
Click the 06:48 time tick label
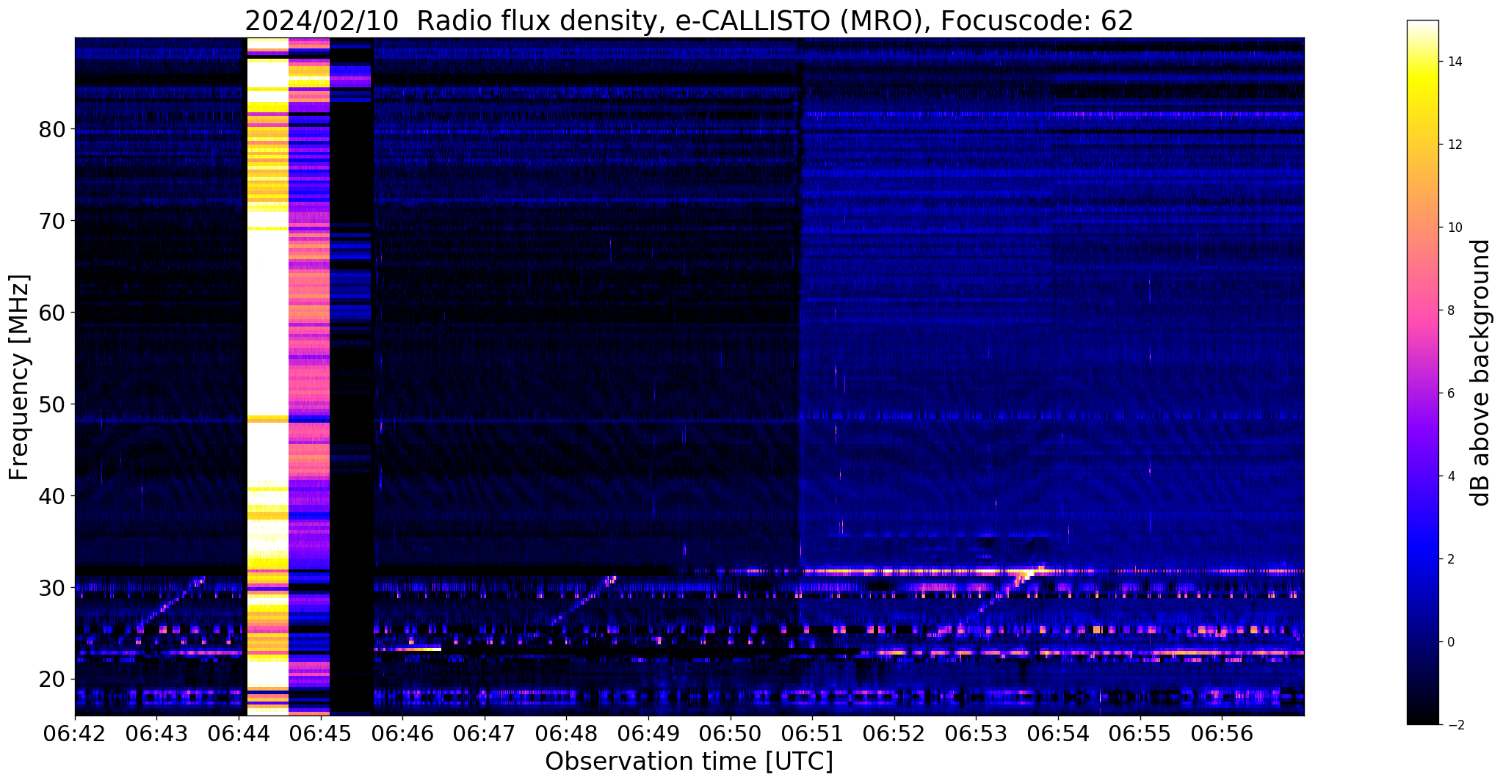tap(566, 734)
